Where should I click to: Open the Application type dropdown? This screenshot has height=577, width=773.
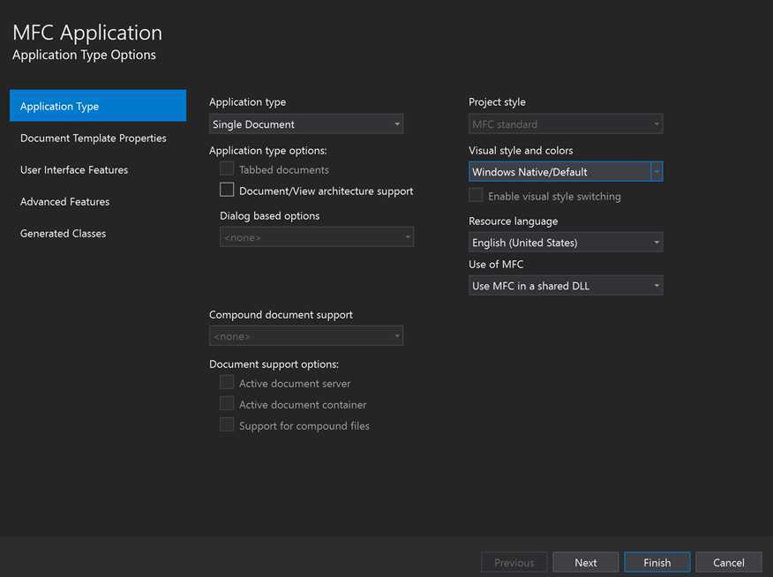point(306,124)
